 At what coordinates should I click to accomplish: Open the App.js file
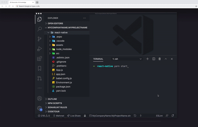tap(67, 70)
